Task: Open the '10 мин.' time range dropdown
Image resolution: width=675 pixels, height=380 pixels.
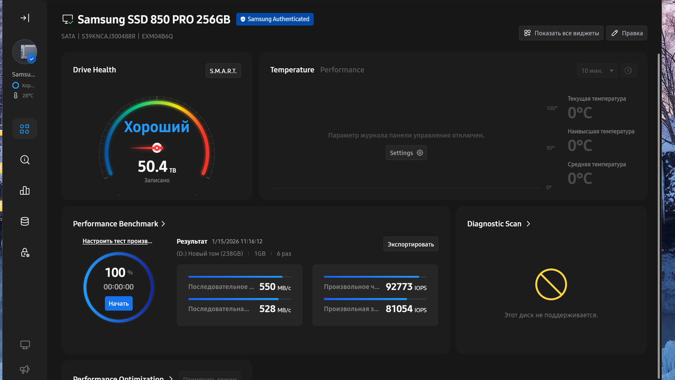Action: (x=597, y=71)
